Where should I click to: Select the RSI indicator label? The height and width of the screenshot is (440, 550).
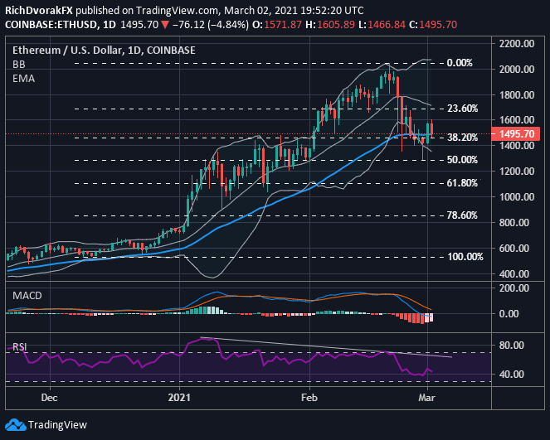(x=20, y=347)
